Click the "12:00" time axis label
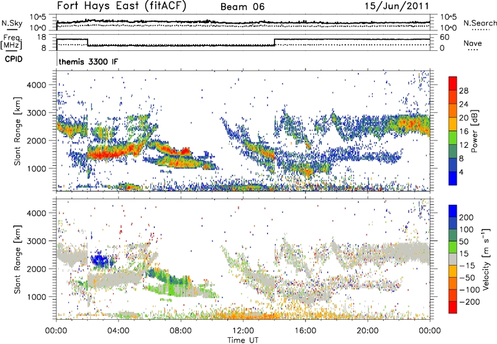Viewport: 497px width, 344px height. (x=243, y=331)
